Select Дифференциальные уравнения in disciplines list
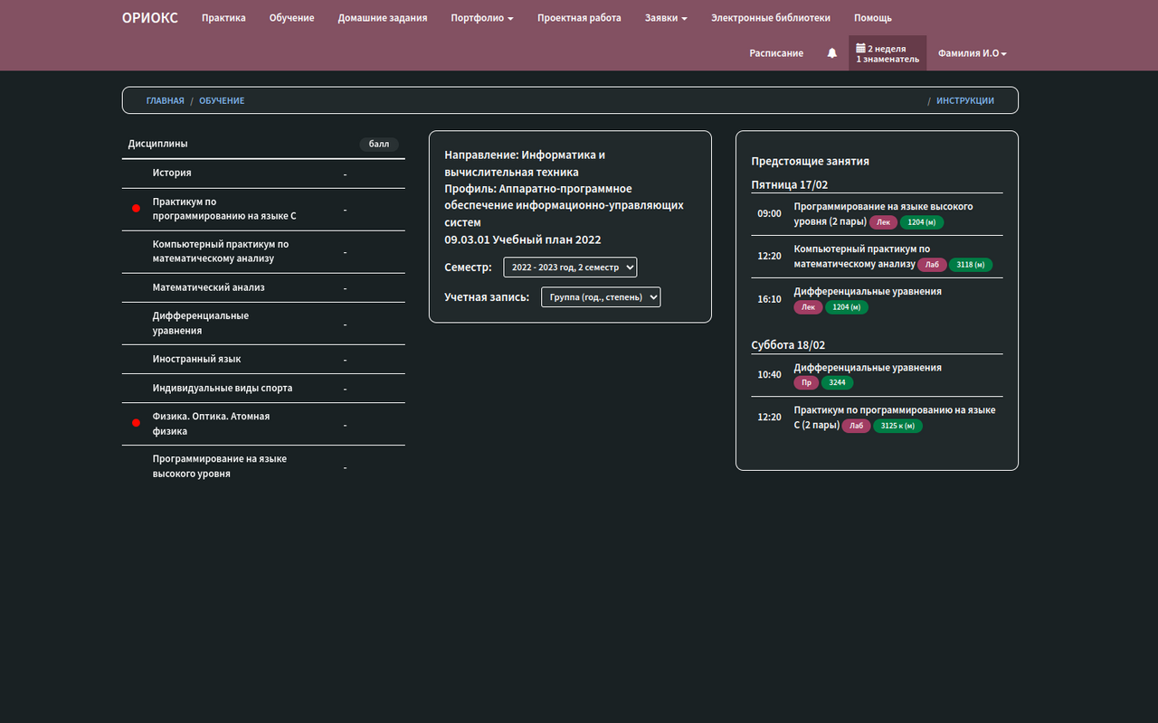 coord(263,324)
